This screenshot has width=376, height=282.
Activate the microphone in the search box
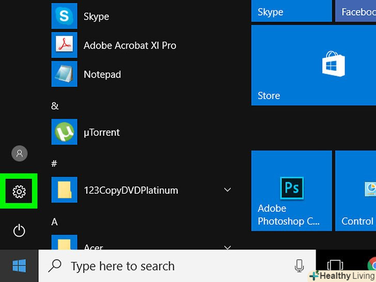299,266
